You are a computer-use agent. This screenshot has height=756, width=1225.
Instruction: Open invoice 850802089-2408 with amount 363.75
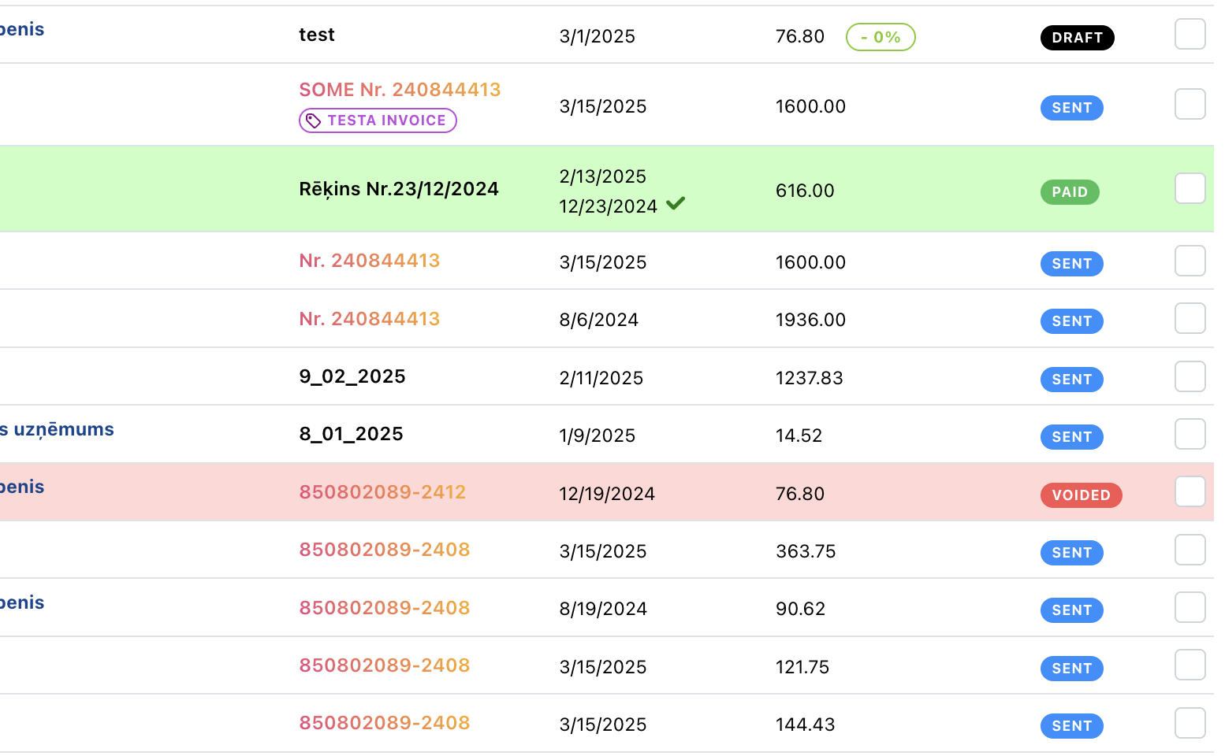385,550
